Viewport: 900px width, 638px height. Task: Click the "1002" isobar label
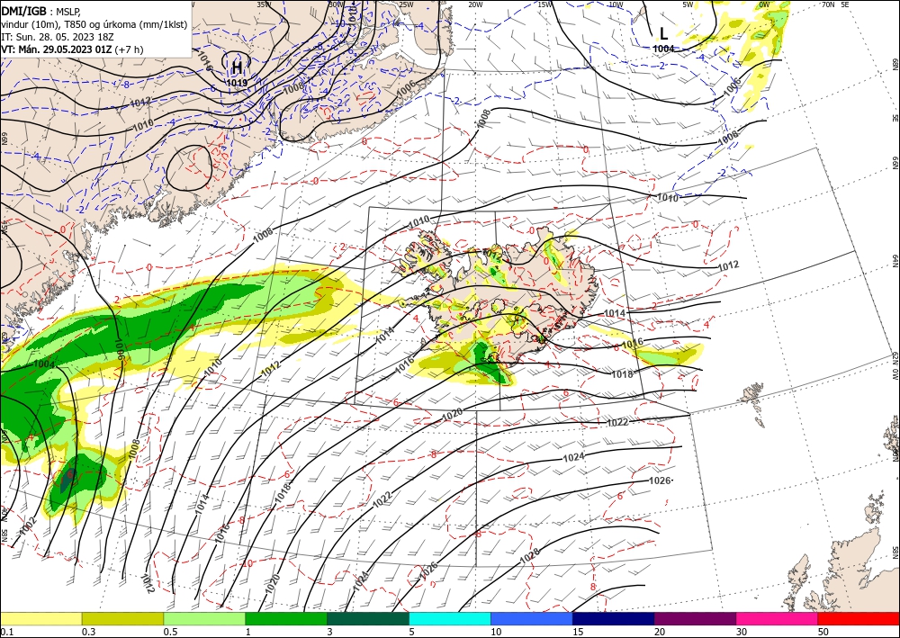[x=27, y=528]
